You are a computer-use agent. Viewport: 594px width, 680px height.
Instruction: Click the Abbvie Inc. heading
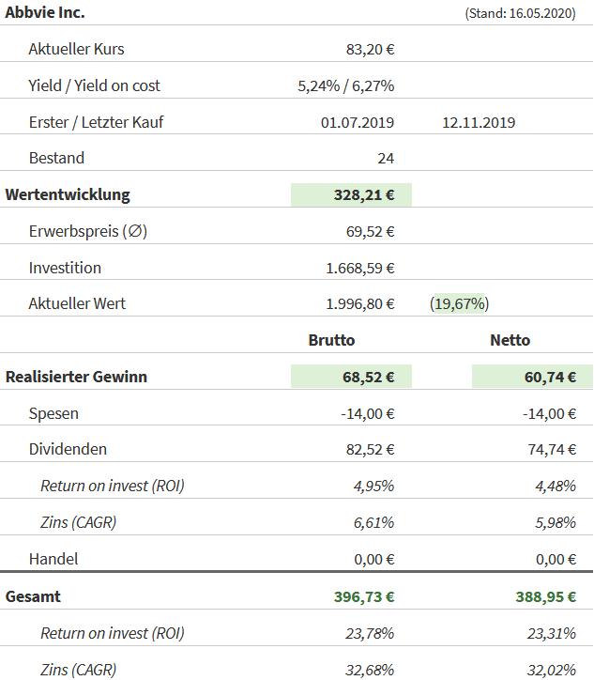click(45, 12)
